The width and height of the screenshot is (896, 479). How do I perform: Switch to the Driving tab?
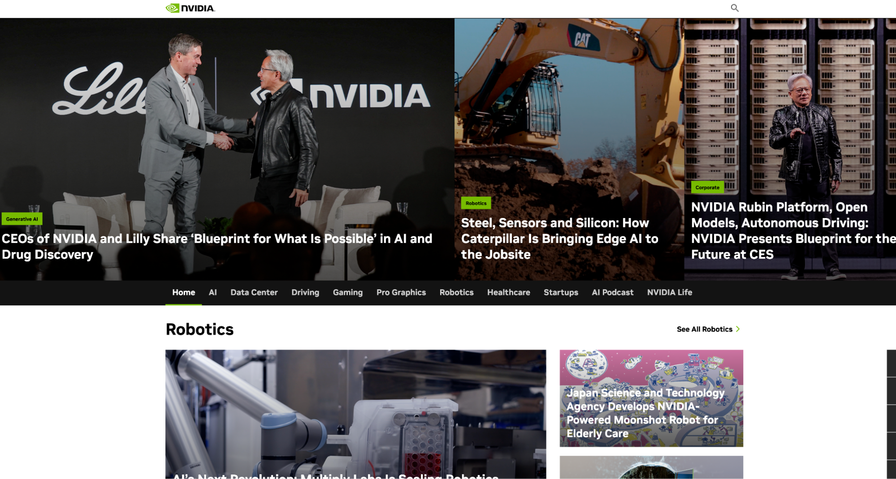(x=305, y=292)
